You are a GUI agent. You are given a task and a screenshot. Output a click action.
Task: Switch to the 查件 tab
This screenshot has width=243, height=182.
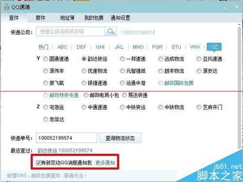[14, 18]
